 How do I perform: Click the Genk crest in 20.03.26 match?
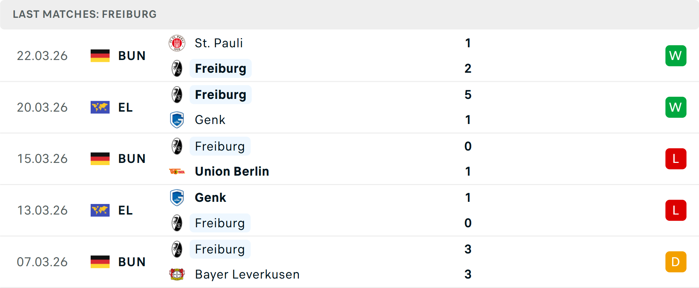[177, 120]
